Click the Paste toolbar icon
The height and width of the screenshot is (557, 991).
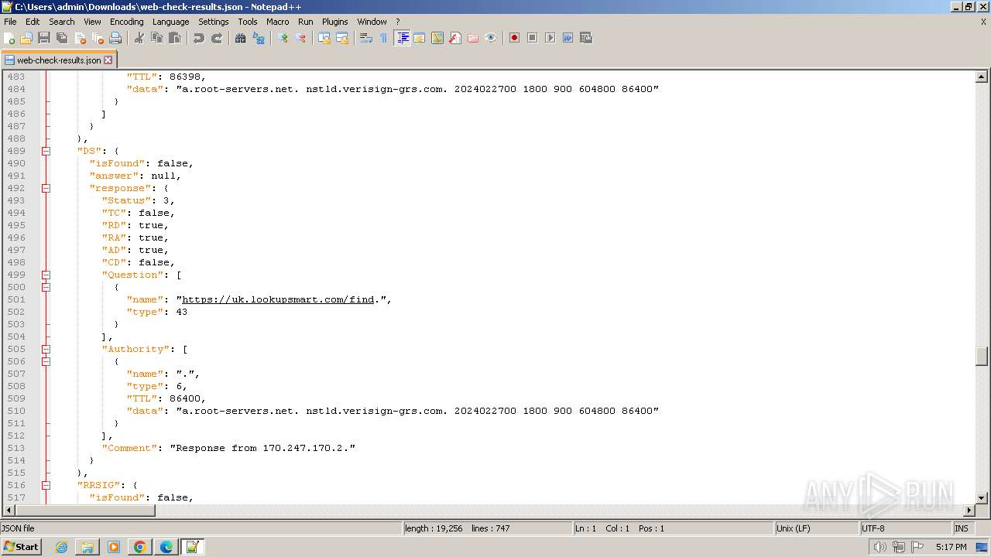[175, 38]
